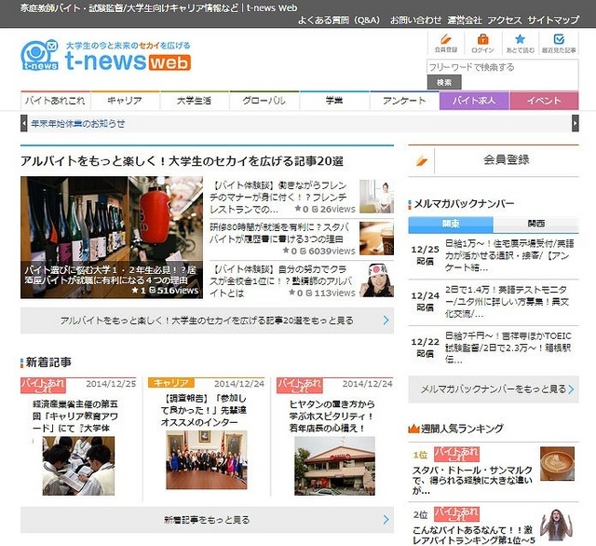Viewport: 596px width, 546px height.
Task: Open ヒヤタン ホスピタリティ new article
Action: click(x=332, y=416)
